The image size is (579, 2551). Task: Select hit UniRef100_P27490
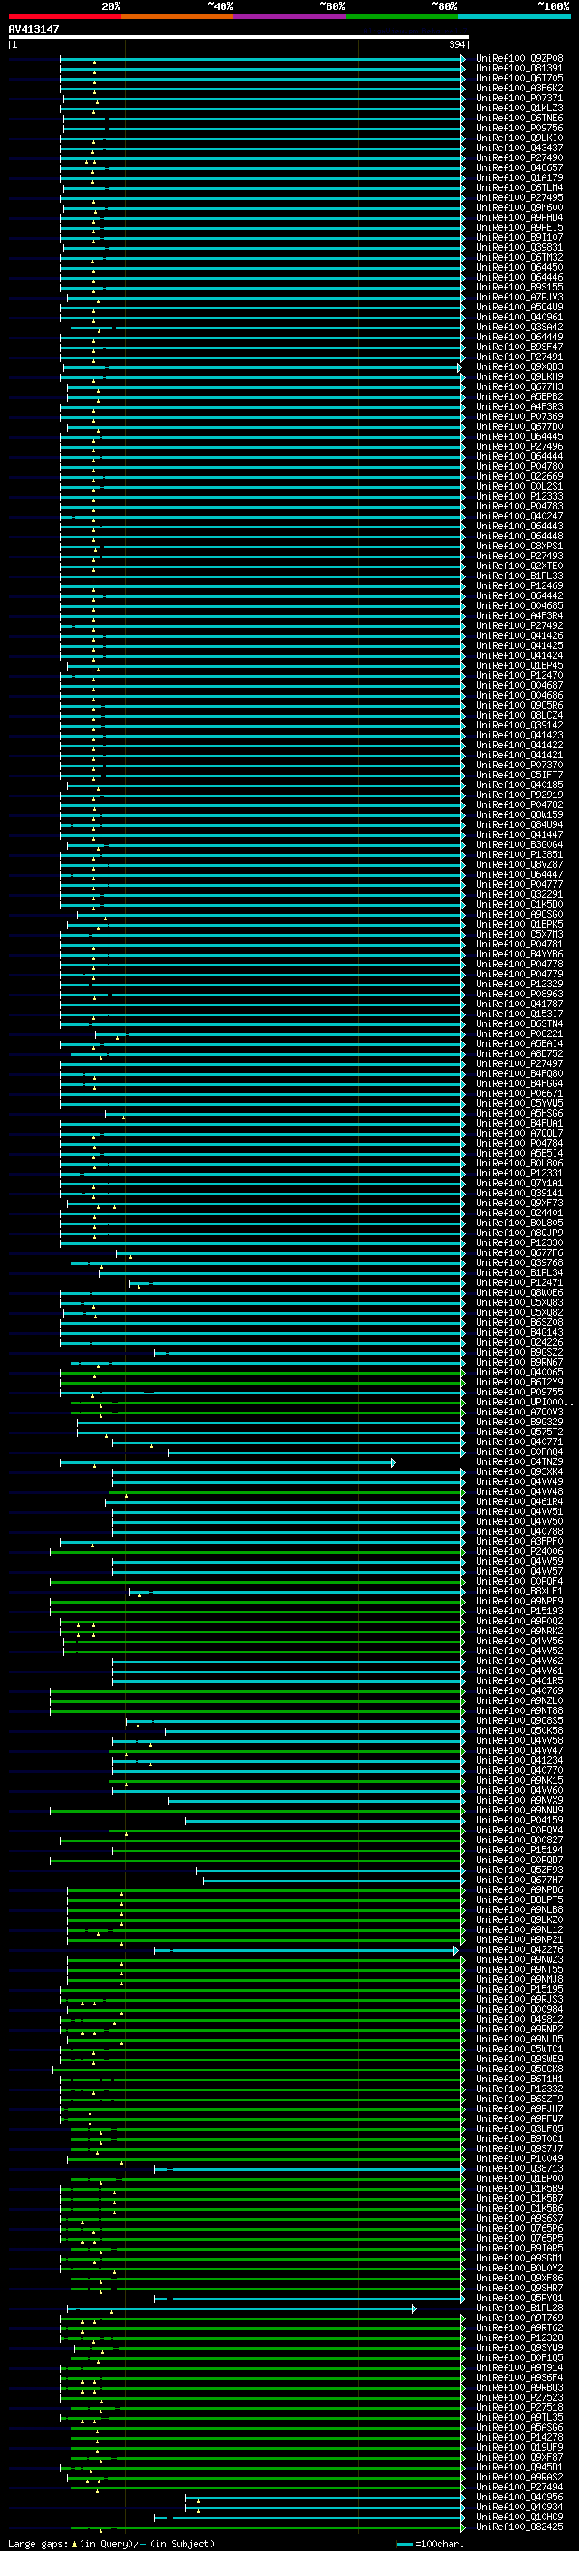point(518,157)
